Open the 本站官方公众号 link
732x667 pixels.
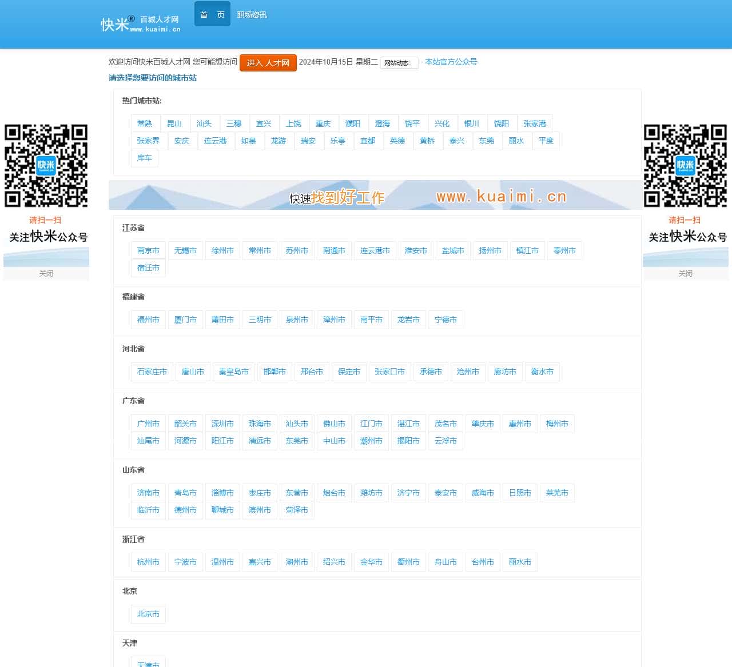pyautogui.click(x=451, y=62)
